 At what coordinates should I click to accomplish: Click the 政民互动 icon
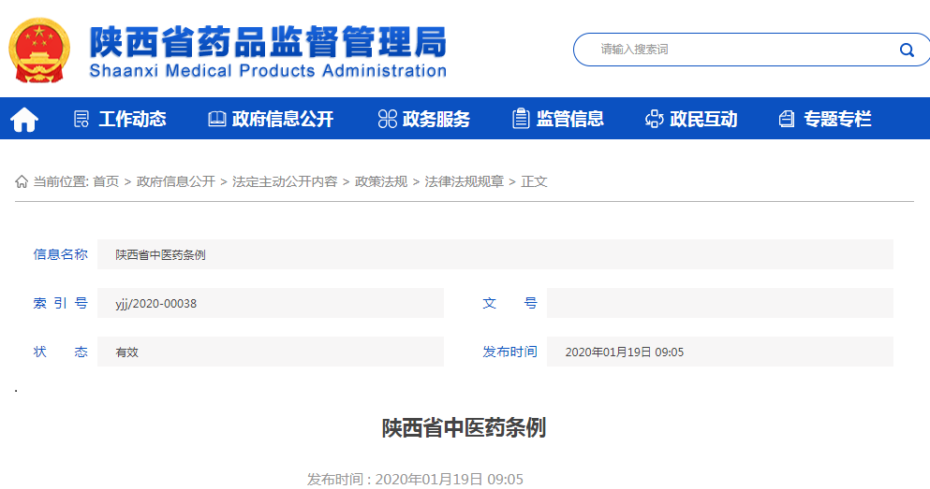pos(654,119)
